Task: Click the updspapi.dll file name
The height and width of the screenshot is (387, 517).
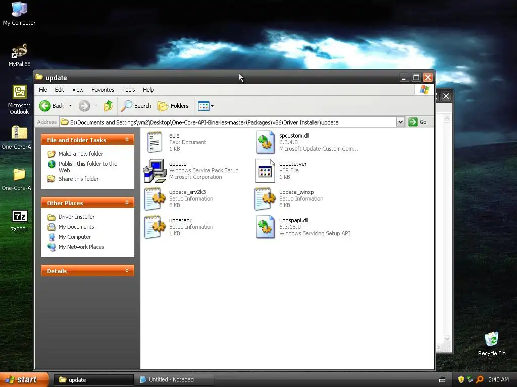Action: 294,220
